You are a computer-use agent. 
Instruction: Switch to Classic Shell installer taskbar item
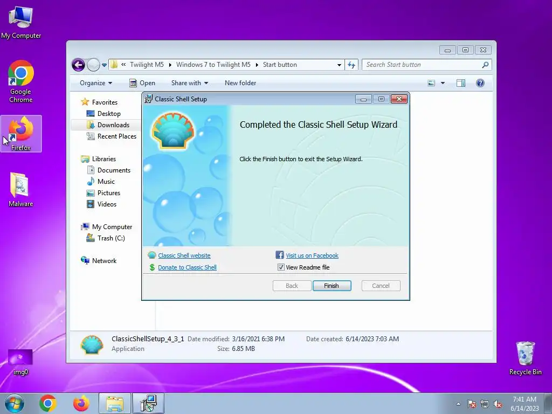point(148,403)
